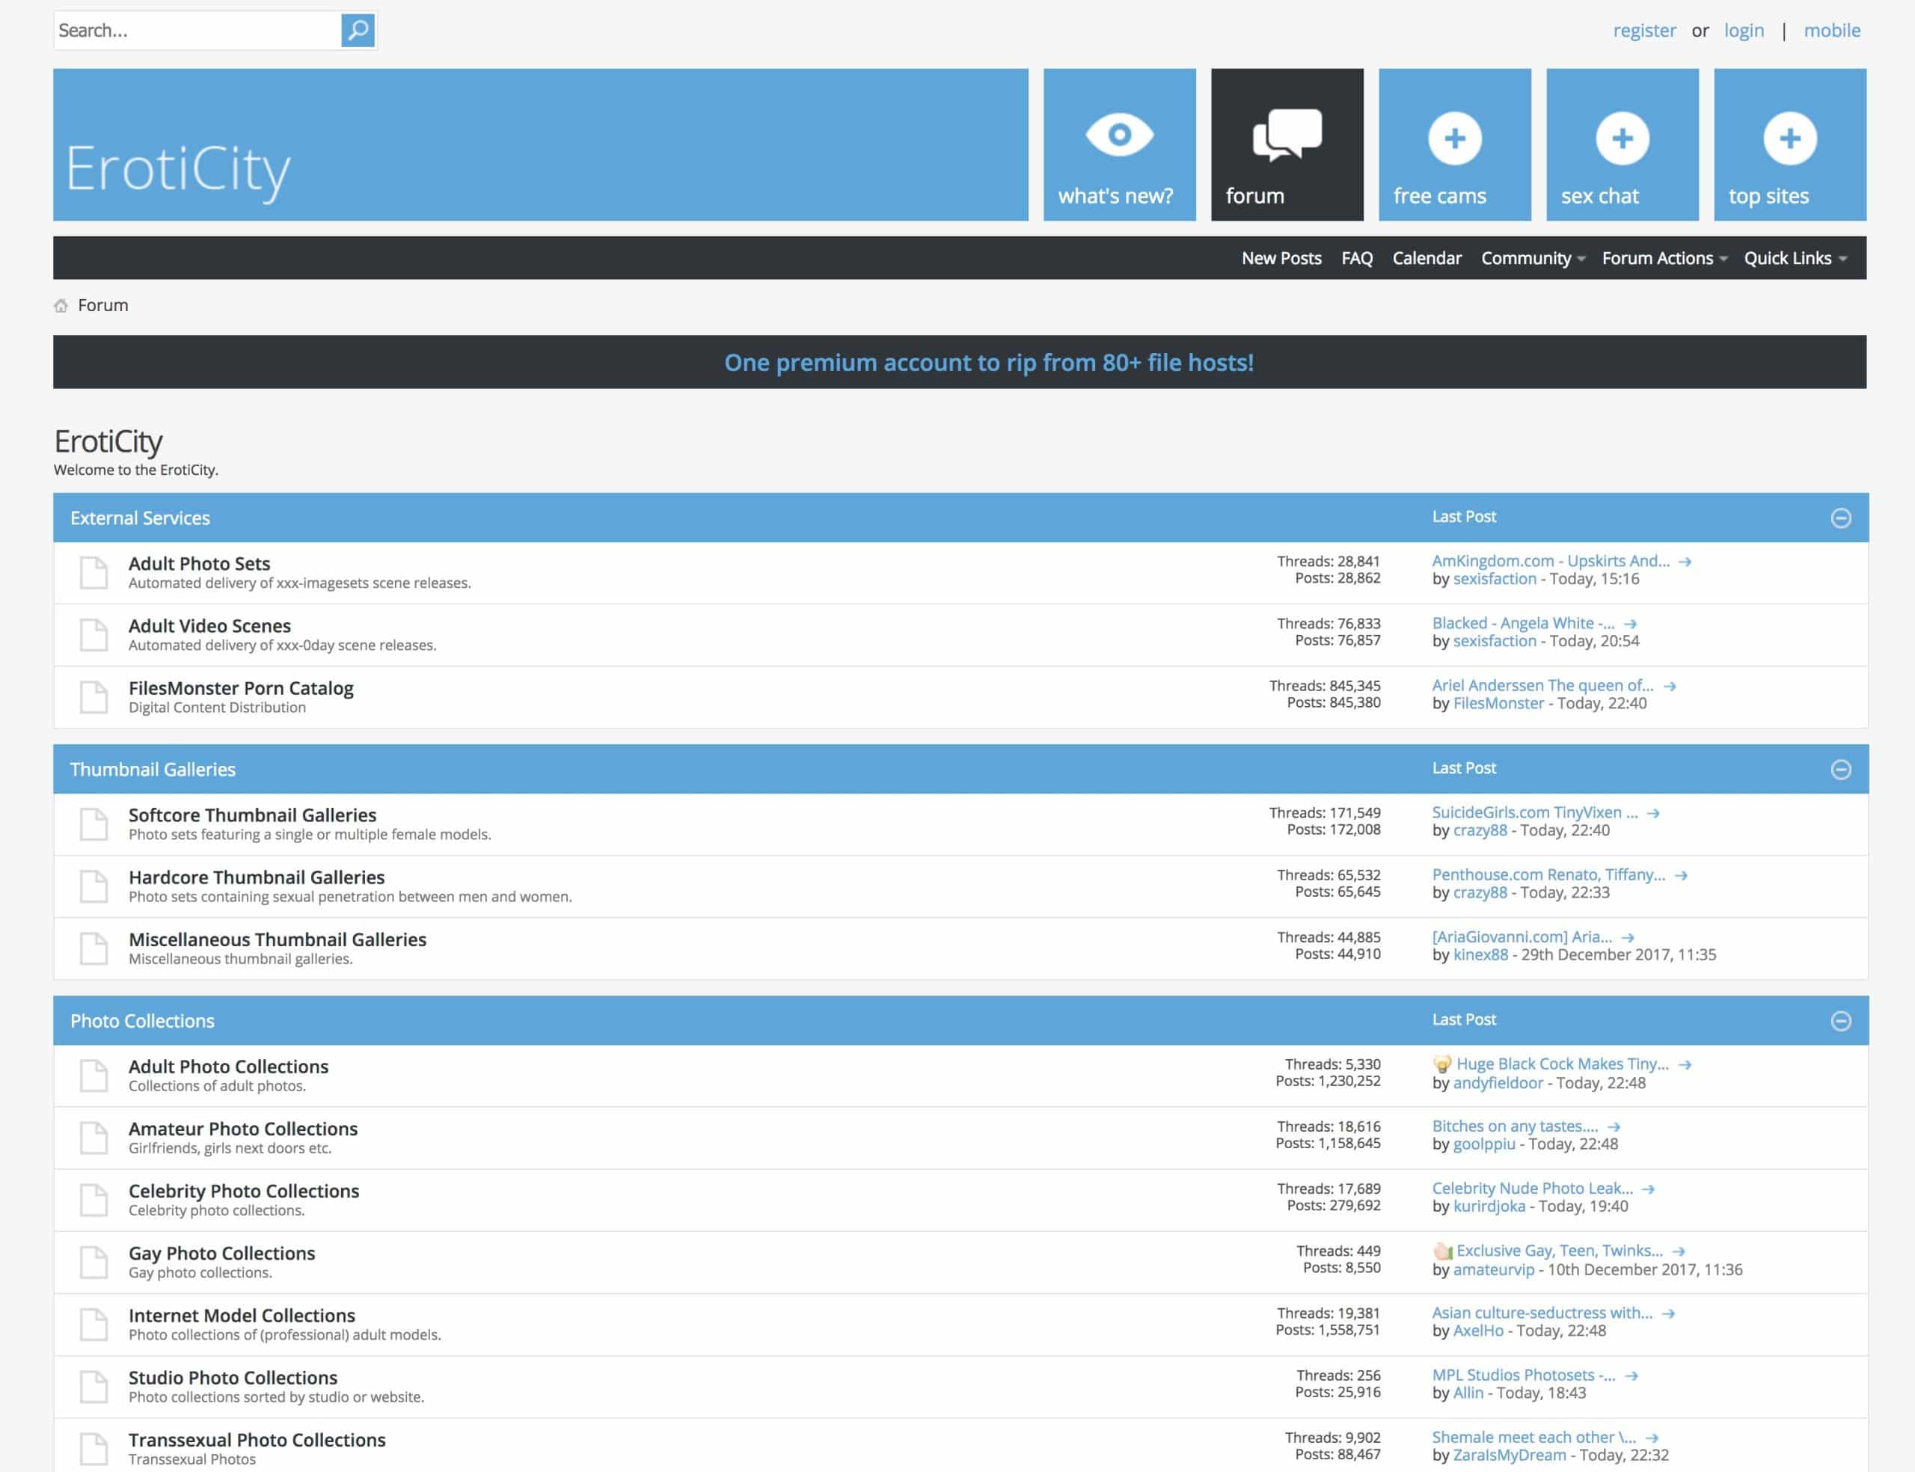Expand the Community dropdown menu
The height and width of the screenshot is (1472, 1915).
click(1532, 259)
